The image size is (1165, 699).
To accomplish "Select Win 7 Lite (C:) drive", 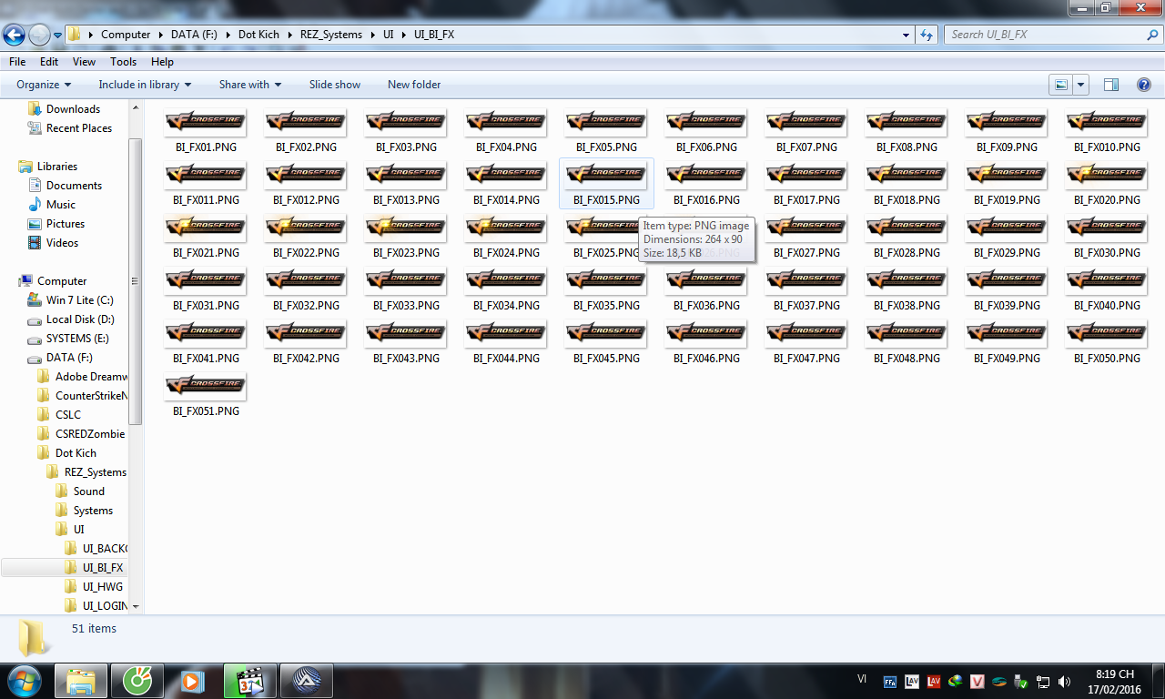I will (x=70, y=300).
